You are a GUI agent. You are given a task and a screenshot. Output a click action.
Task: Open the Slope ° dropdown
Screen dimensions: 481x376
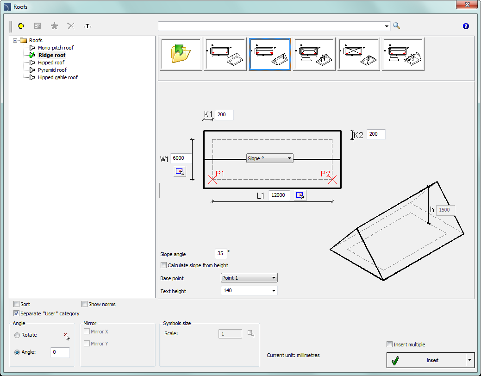269,158
